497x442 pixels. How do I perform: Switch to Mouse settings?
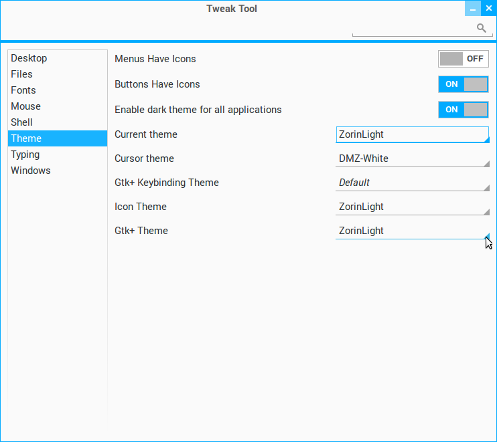point(25,106)
